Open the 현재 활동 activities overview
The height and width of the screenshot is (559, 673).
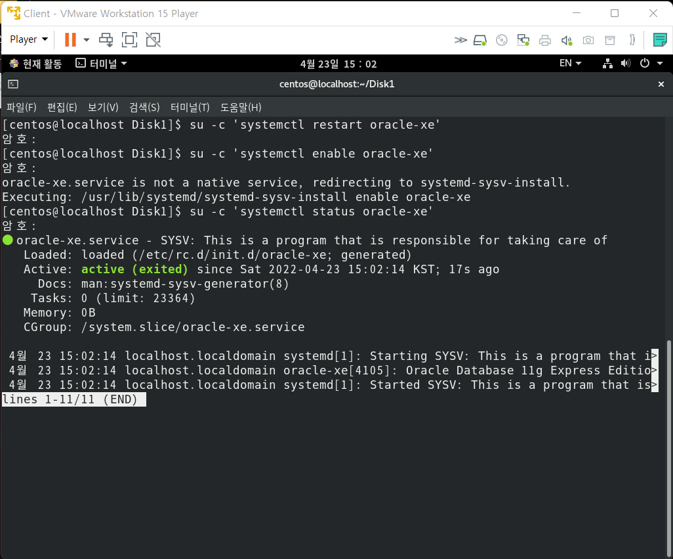point(35,64)
